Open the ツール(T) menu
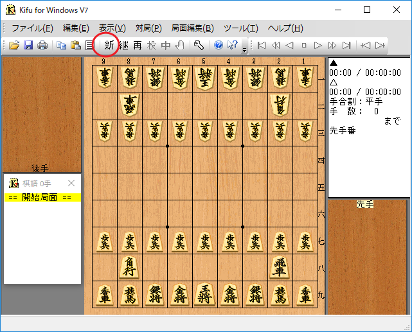 (x=240, y=28)
